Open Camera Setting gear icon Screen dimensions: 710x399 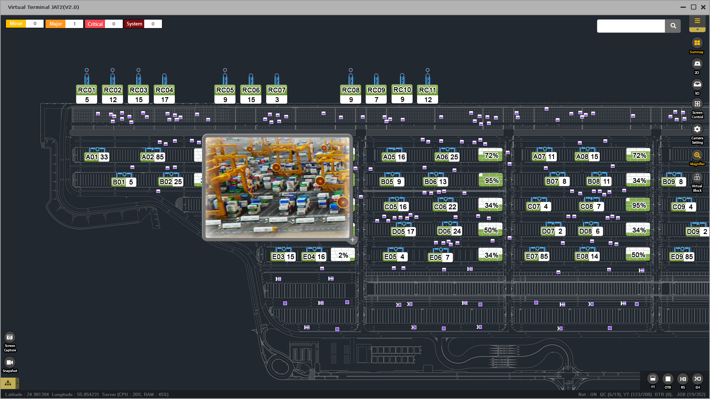click(x=697, y=129)
